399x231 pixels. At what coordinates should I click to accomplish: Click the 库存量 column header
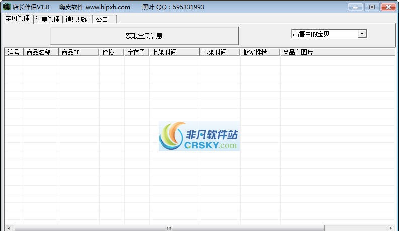pos(137,52)
